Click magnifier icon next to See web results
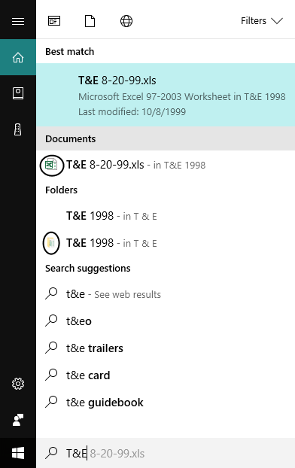 click(x=51, y=293)
